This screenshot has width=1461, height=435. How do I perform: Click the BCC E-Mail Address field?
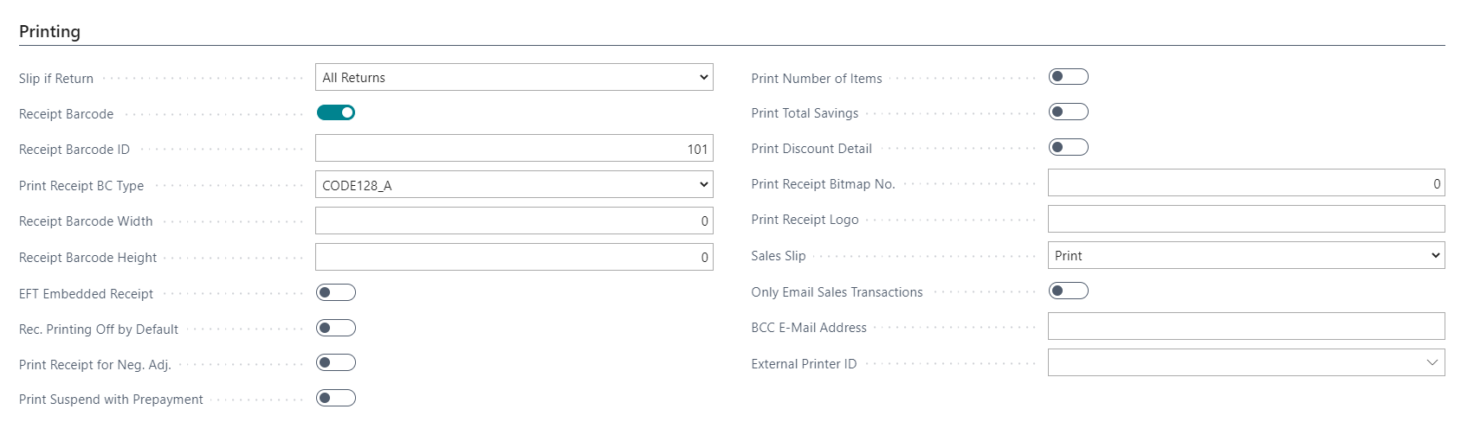1245,326
